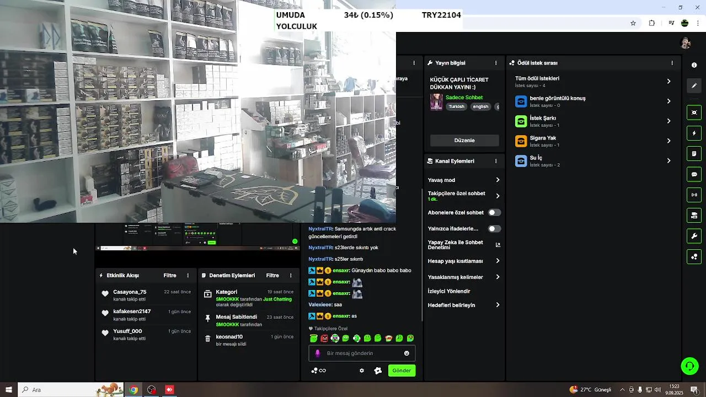Open Ödül istek sırası three-dot menu
The width and height of the screenshot is (706, 397).
(672, 63)
